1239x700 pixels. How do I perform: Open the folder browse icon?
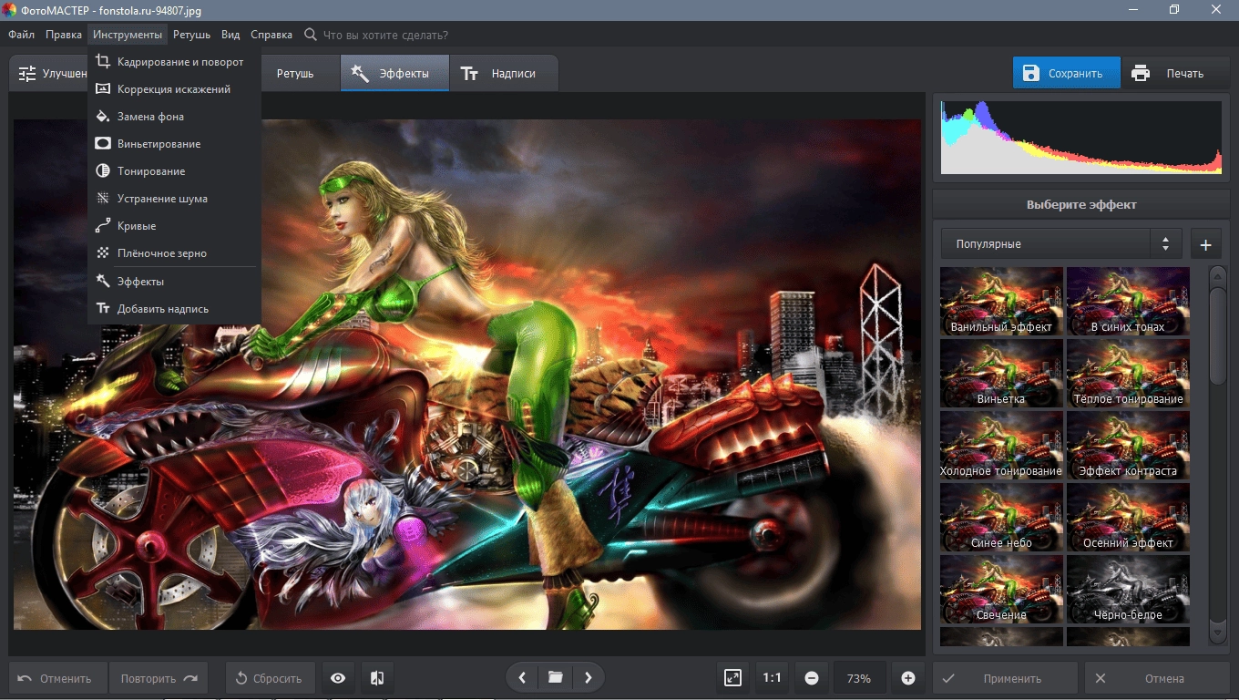coord(555,678)
